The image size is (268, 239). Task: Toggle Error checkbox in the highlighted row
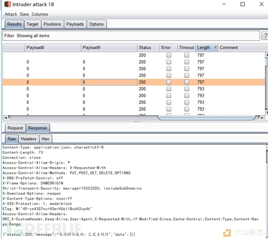[169, 82]
